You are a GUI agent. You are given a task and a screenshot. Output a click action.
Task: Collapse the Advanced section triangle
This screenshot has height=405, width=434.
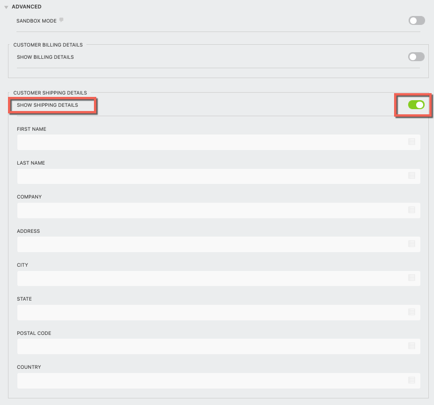point(6,7)
